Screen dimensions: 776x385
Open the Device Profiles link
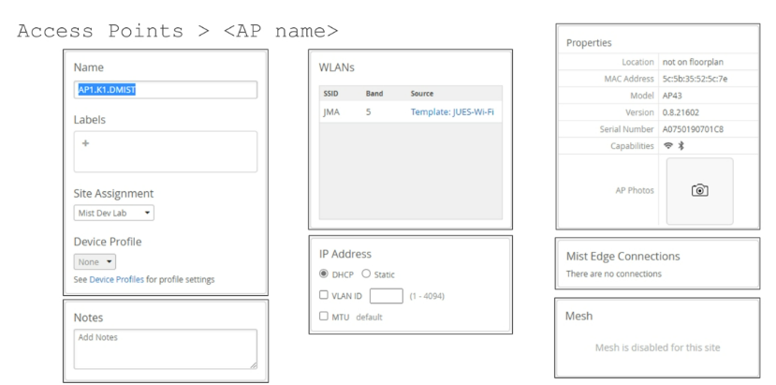coord(116,279)
